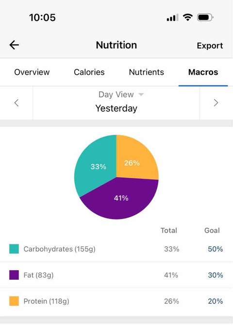Open the Nutrients tab
The image size is (233, 325).
(x=147, y=72)
